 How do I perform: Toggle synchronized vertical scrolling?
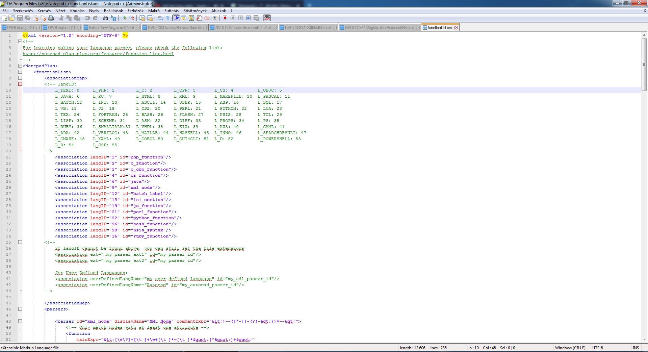(x=142, y=18)
